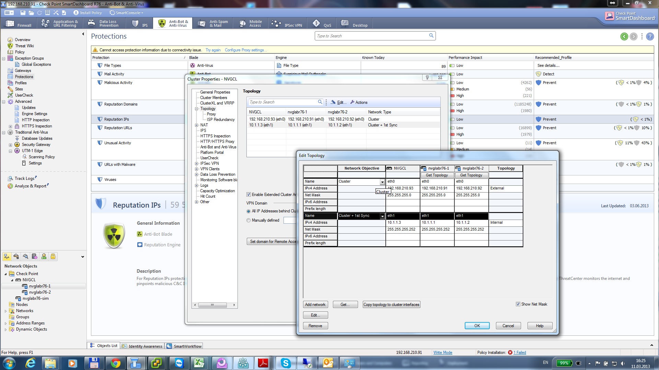Viewport: 659px width, 370px height.
Task: Click the 1 Failed policy installation link
Action: click(520, 353)
